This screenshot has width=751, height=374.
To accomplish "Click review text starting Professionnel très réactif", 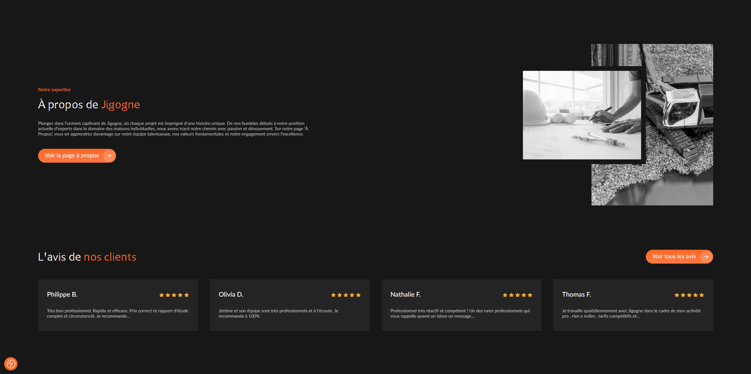I will pyautogui.click(x=460, y=313).
